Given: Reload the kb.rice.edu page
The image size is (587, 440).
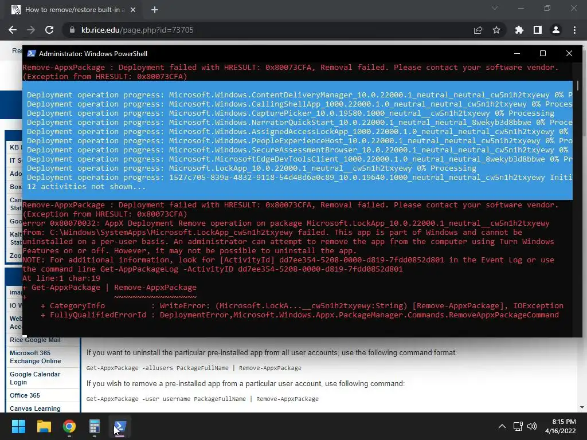Looking at the screenshot, I should pyautogui.click(x=49, y=30).
